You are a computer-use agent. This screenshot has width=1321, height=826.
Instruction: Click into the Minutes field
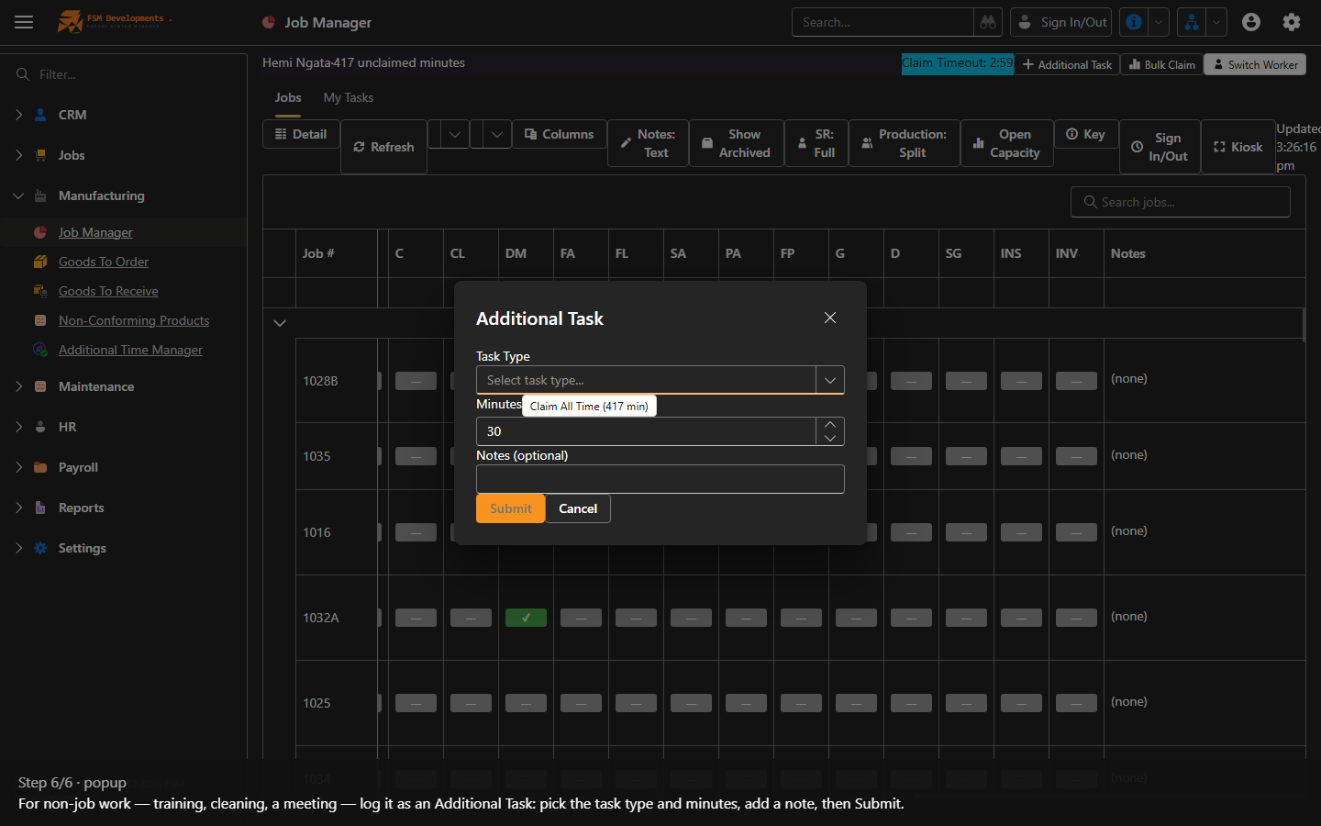(646, 431)
